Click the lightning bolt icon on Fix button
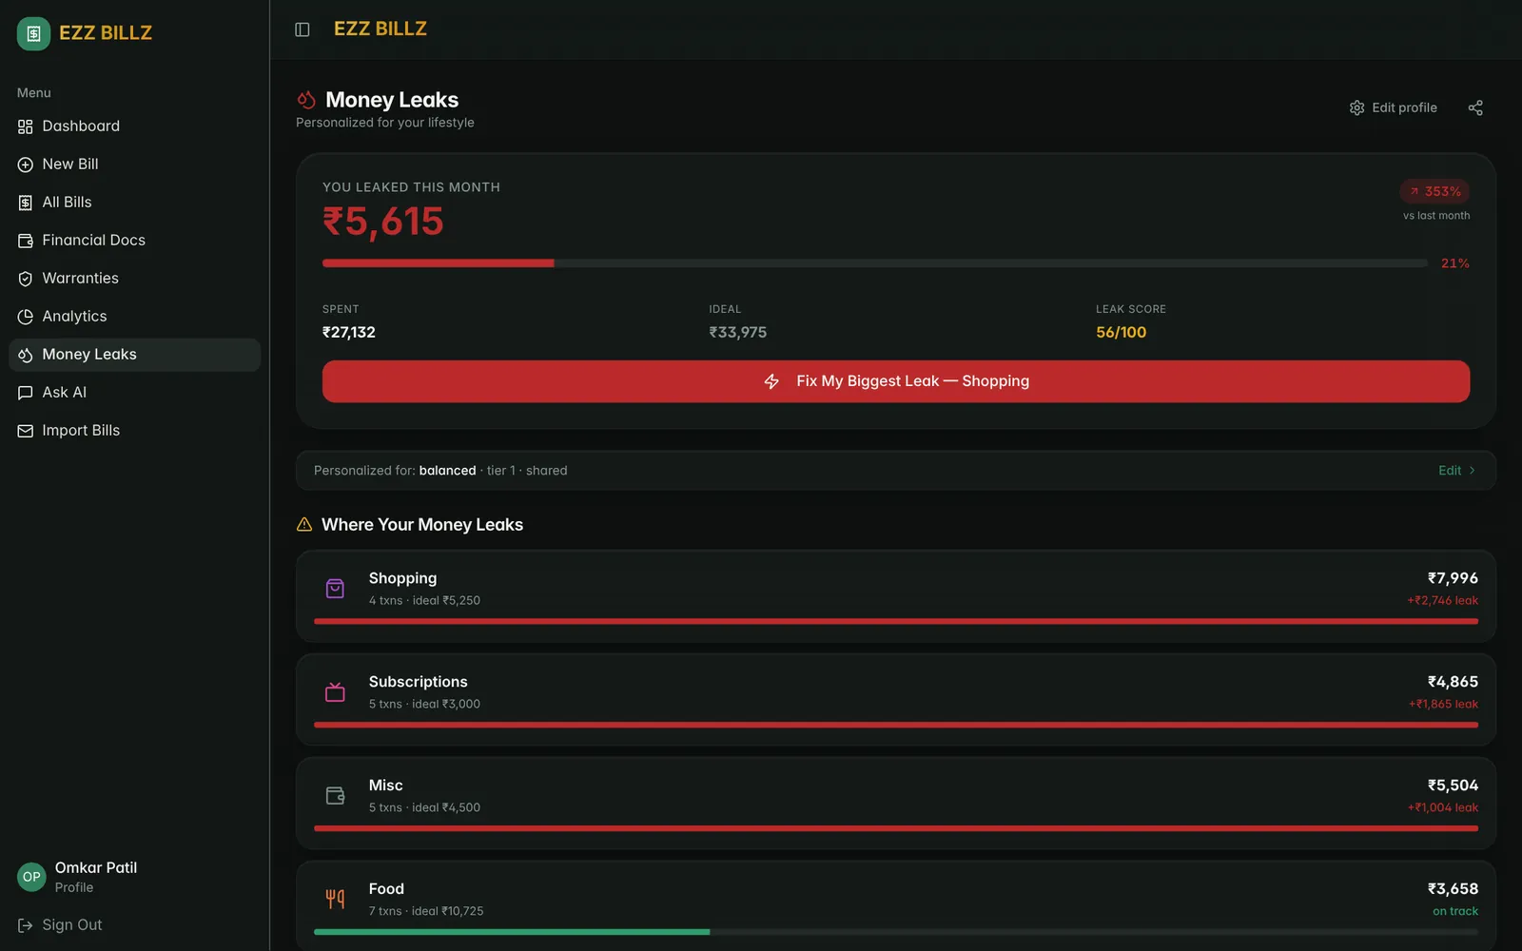1522x951 pixels. [x=771, y=381]
